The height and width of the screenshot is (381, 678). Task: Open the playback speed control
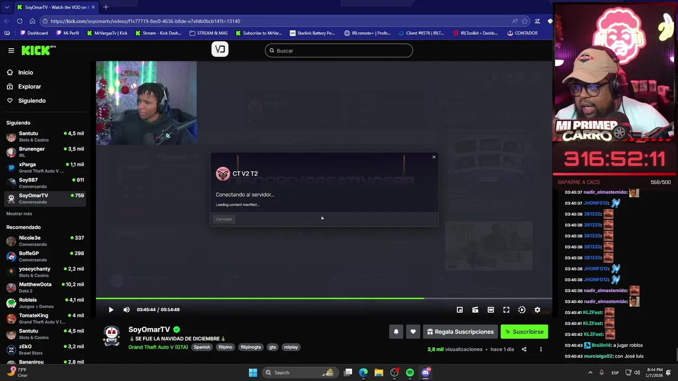coord(522,310)
